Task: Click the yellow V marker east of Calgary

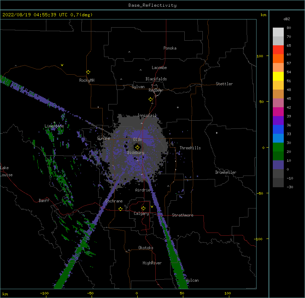Action: [x=152, y=207]
